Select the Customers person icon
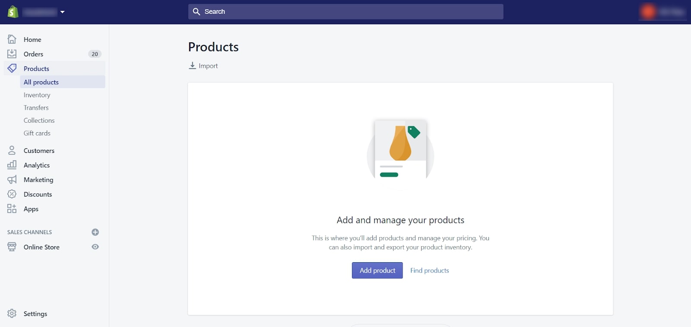This screenshot has width=691, height=327. tap(12, 150)
